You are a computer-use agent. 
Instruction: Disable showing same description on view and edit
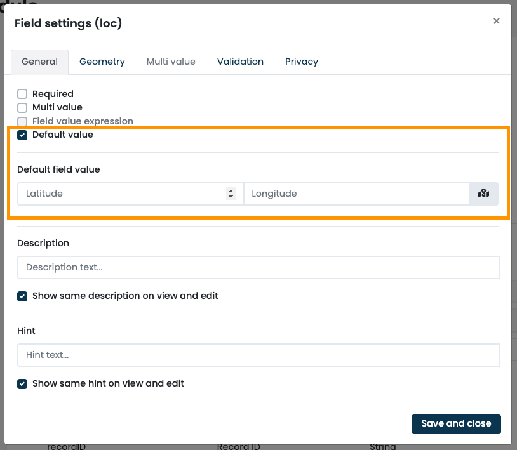point(22,296)
